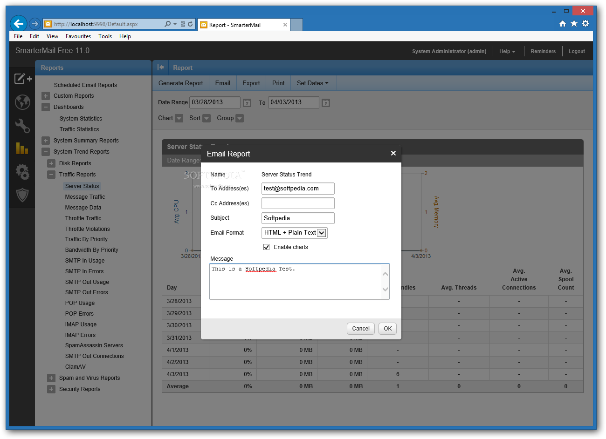Close the Email Report dialog
The height and width of the screenshot is (439, 606).
pyautogui.click(x=393, y=153)
